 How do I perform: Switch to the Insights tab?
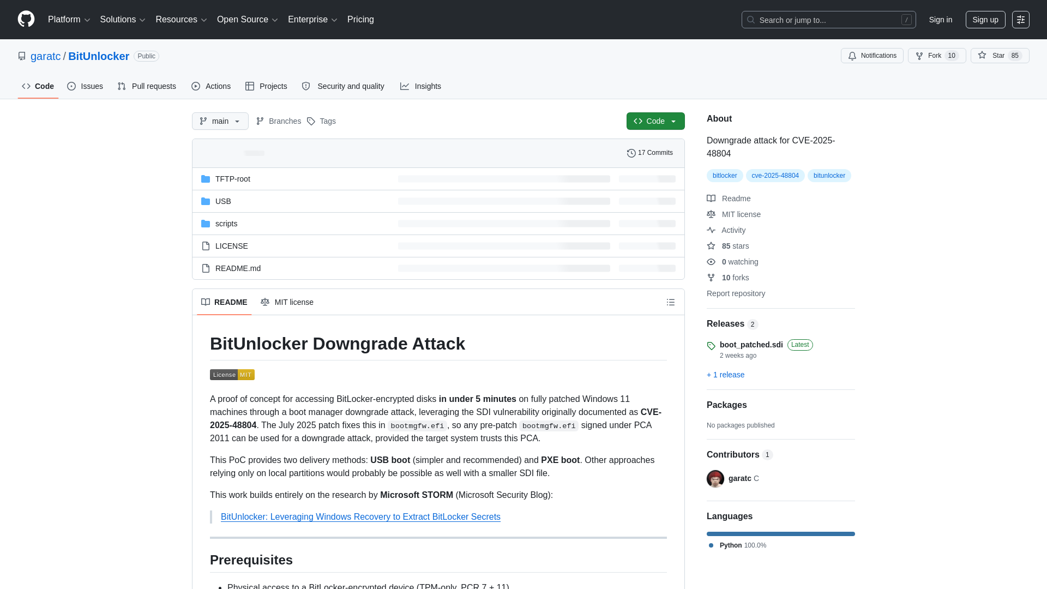[420, 86]
